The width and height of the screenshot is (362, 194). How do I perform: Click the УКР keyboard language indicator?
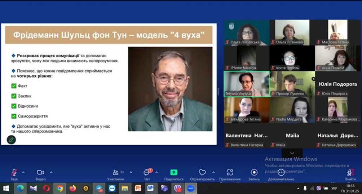[334, 188]
